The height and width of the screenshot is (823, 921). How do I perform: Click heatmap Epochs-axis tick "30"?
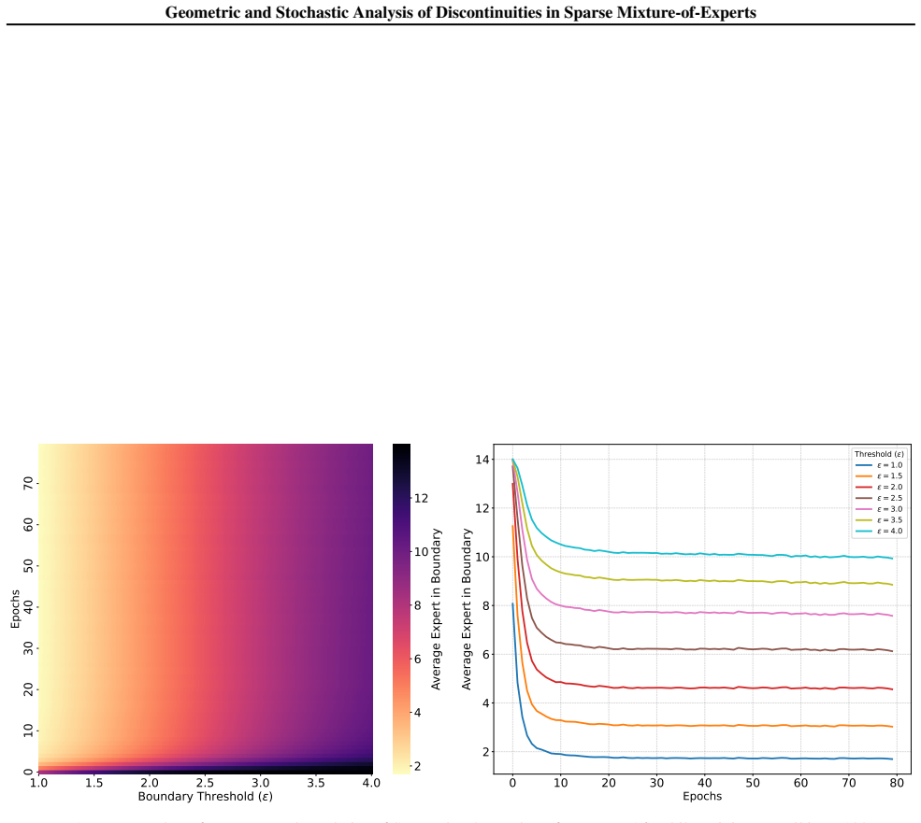[28, 648]
